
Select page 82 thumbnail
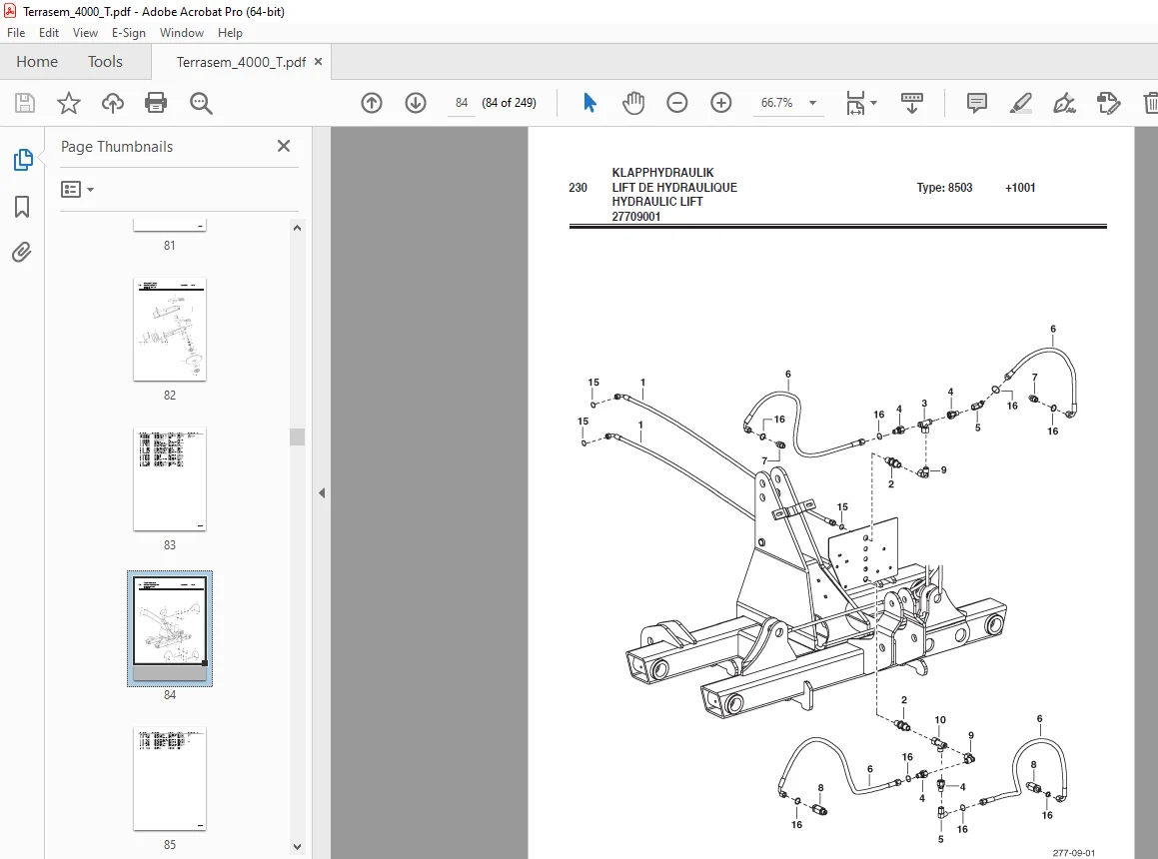click(170, 330)
